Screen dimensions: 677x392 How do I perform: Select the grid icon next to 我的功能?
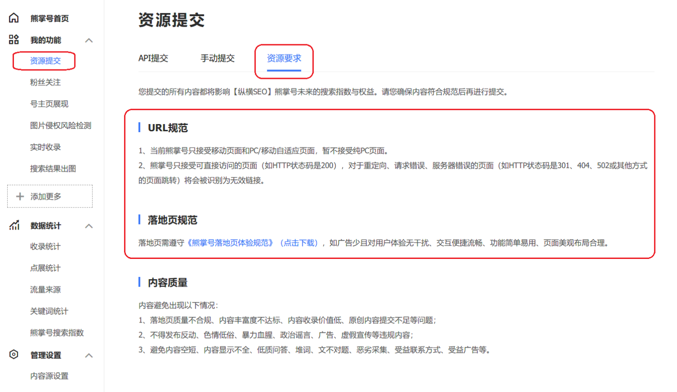point(14,40)
